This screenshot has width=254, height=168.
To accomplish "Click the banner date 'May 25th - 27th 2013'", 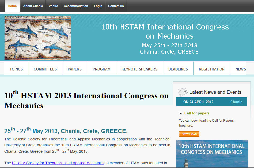I will 170,45.
